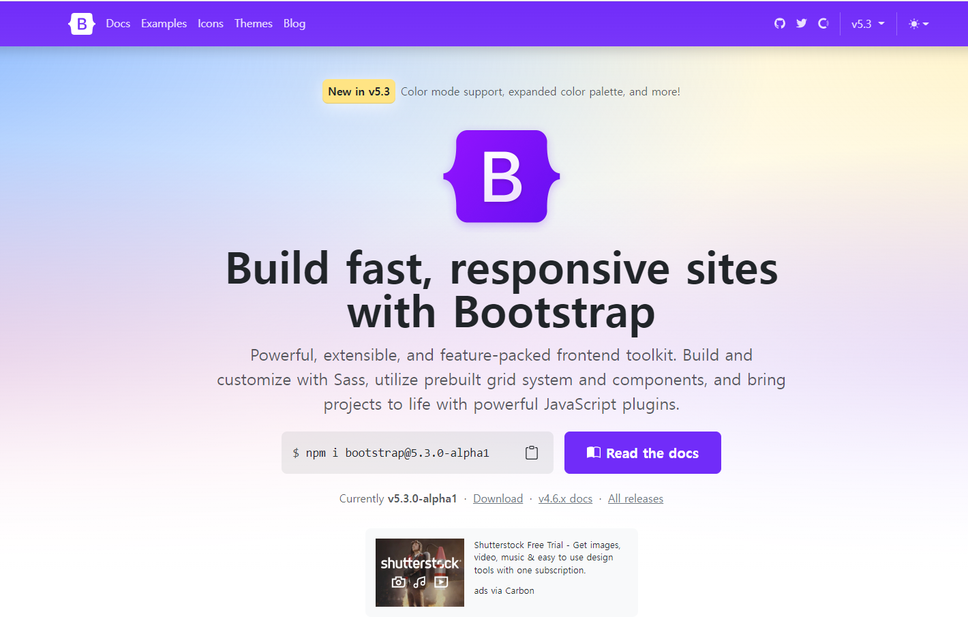Expand the v5.3 version dropdown
This screenshot has width=968, height=634.
point(868,24)
